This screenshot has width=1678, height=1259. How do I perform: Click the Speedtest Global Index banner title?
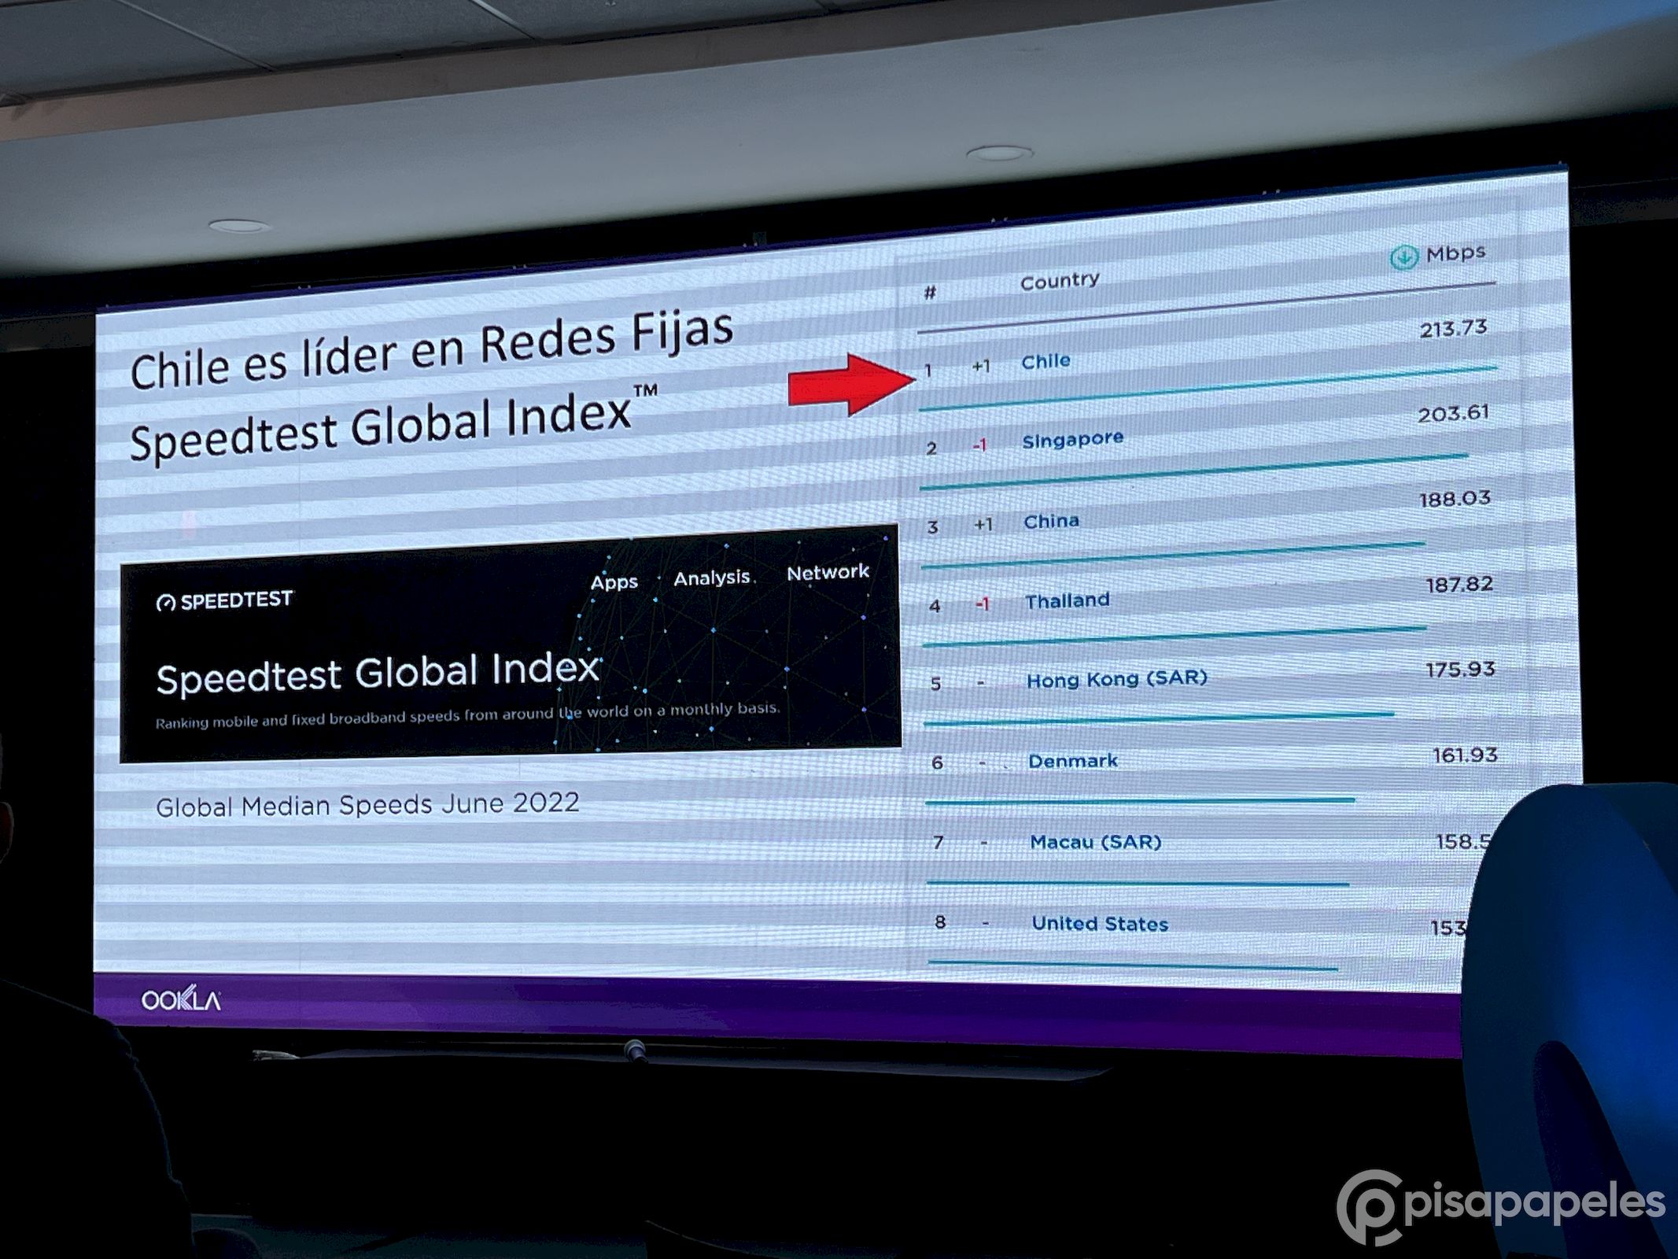pyautogui.click(x=378, y=674)
